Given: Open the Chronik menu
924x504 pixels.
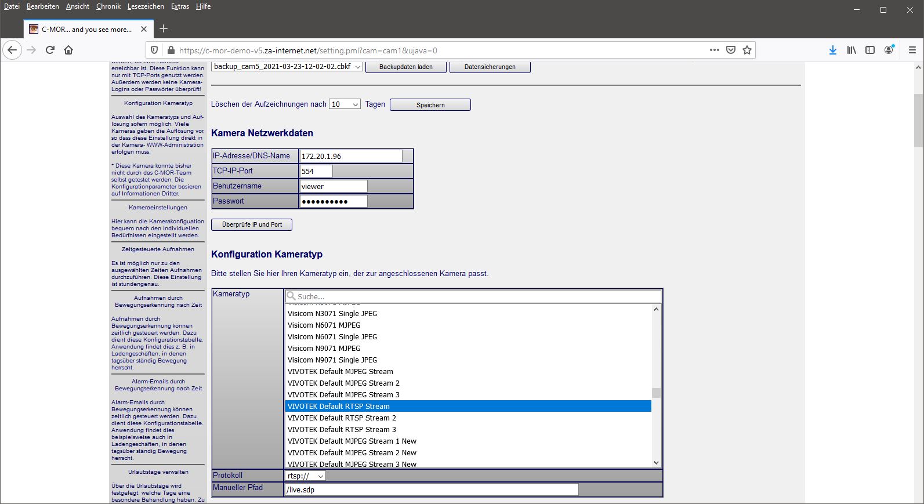Looking at the screenshot, I should 108,6.
